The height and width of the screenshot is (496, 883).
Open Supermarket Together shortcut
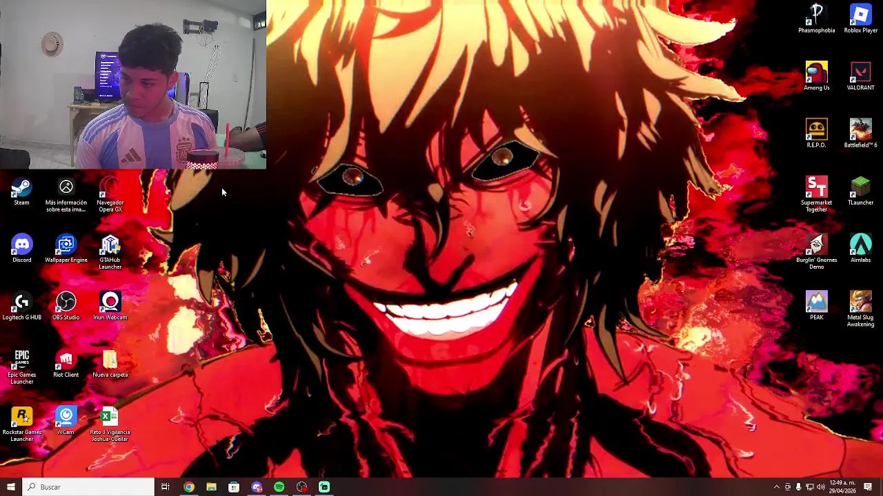[817, 194]
